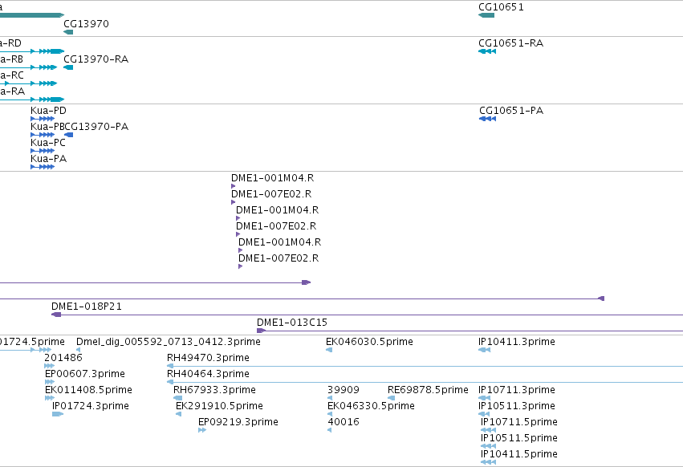The height and width of the screenshot is (467, 683).
Task: Click the Dmel_dig_005592_0713_0412.3prime label
Action: point(168,342)
